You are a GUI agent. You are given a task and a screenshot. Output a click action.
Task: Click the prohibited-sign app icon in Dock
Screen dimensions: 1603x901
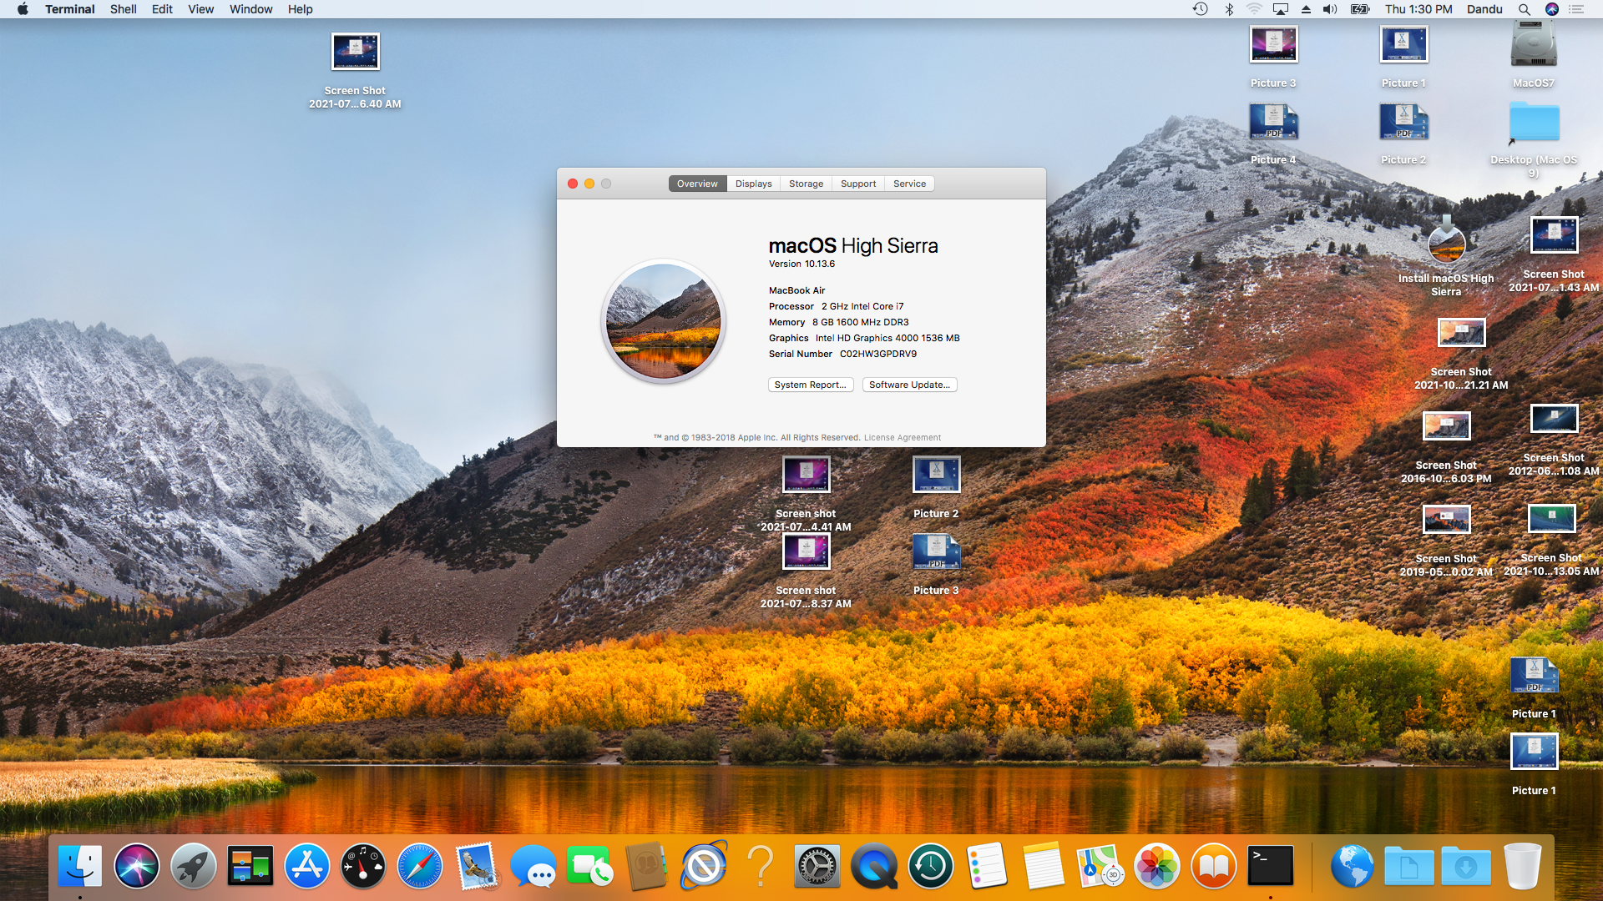(704, 866)
